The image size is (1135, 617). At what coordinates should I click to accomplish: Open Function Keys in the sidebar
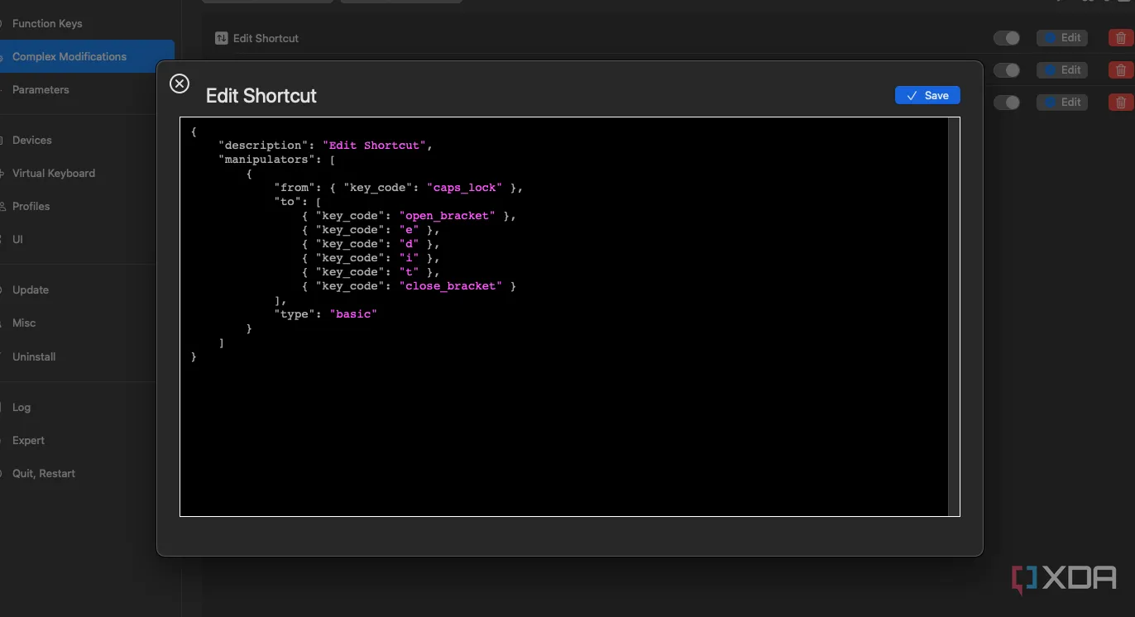pos(47,23)
